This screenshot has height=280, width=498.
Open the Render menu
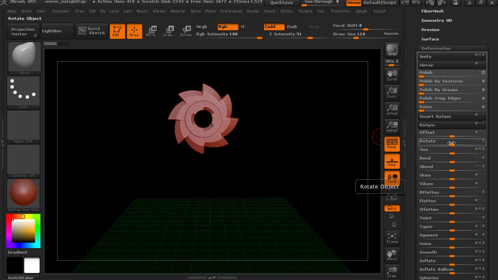pos(253,11)
